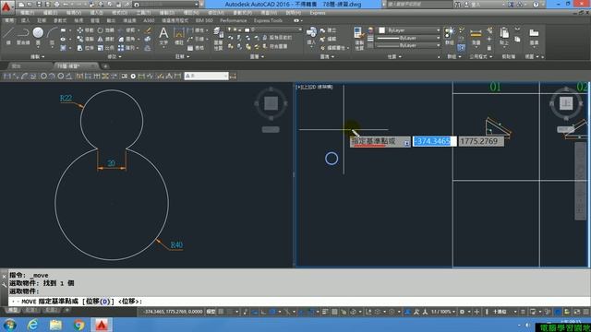591x332 pixels.
Task: Click the Save icon in quick access toolbar
Action: click(x=39, y=5)
